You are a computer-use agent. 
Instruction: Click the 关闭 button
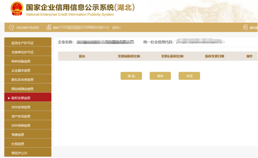(x=189, y=76)
